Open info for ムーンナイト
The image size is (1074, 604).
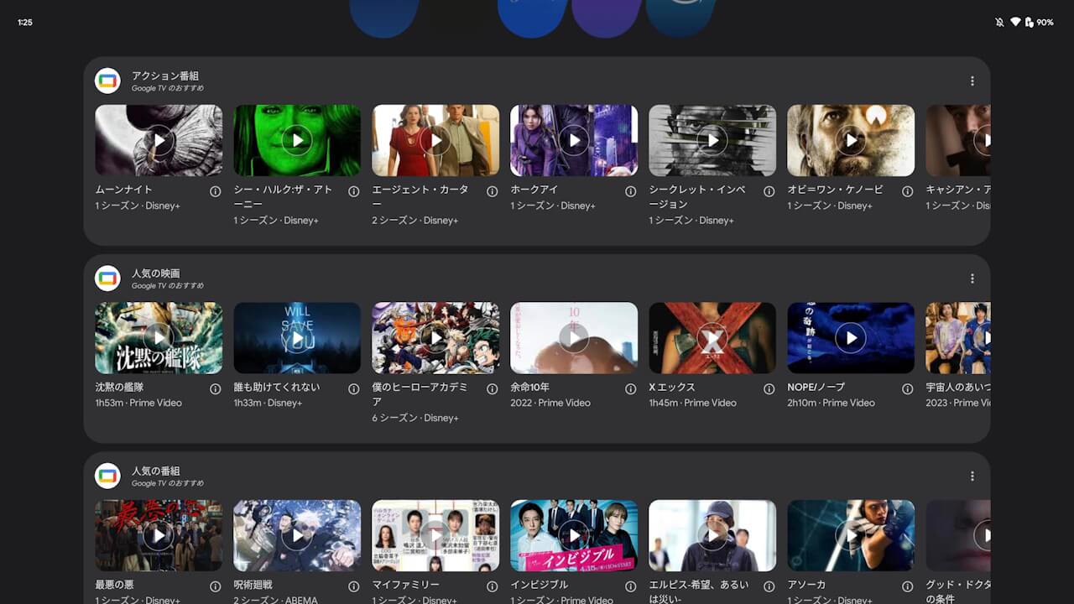click(x=215, y=190)
